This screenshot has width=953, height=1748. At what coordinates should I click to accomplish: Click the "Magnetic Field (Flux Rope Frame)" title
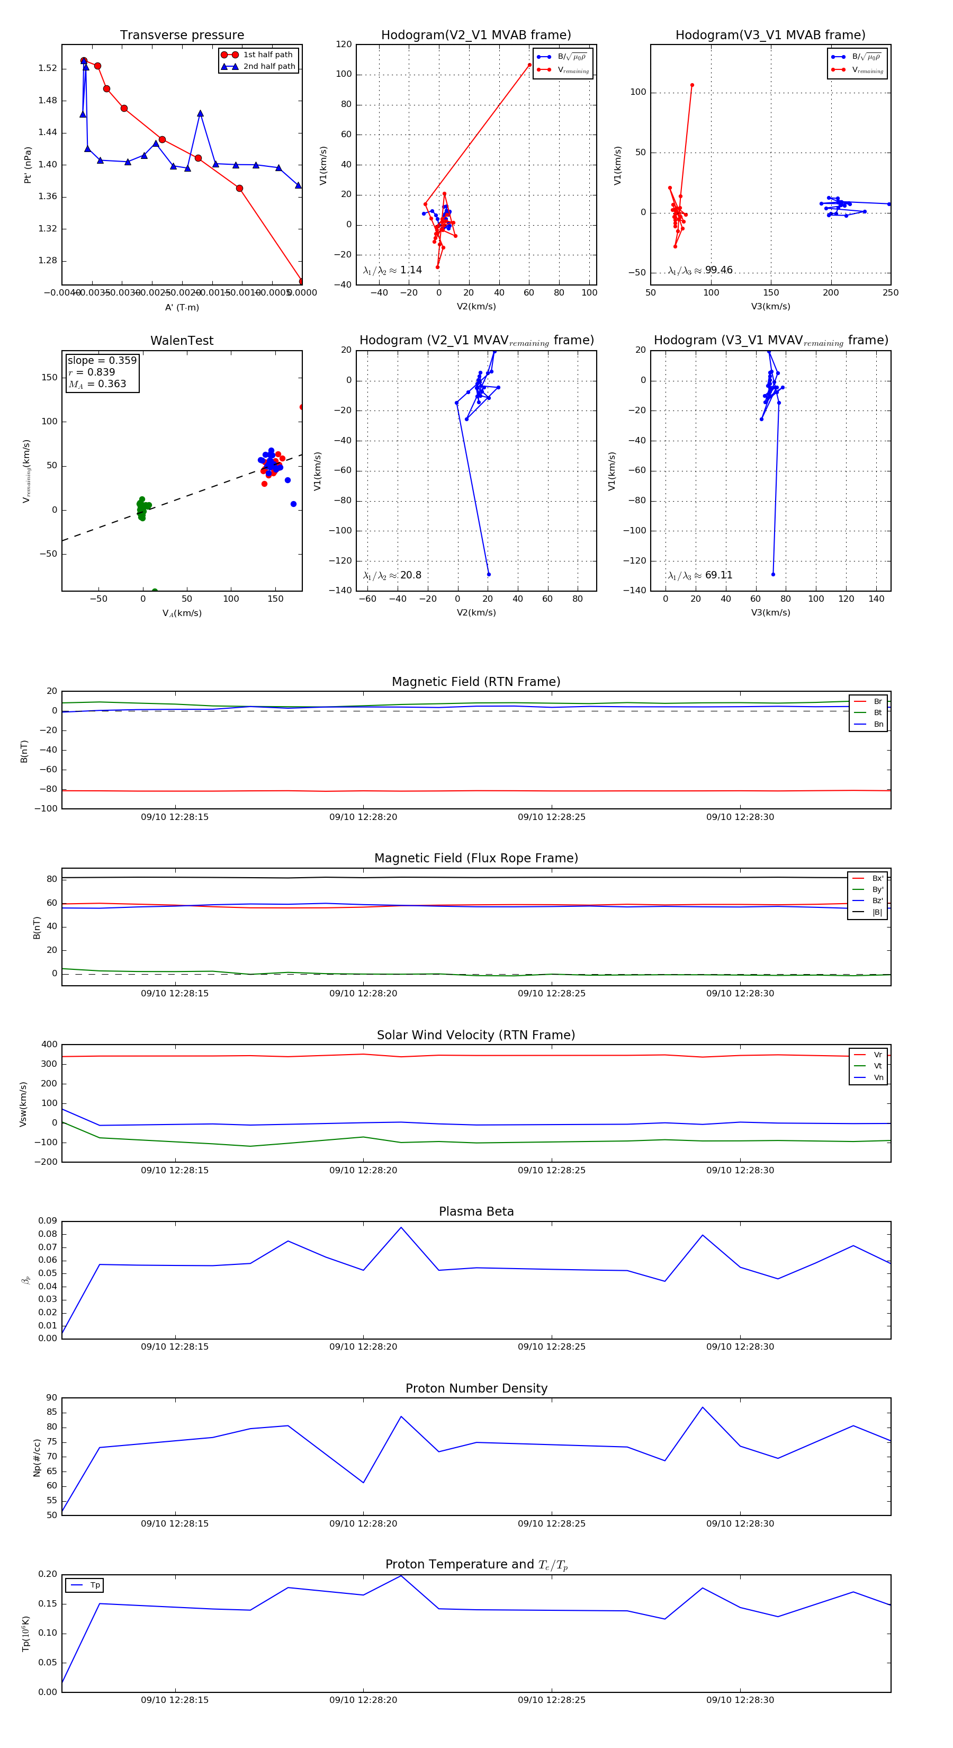476,859
